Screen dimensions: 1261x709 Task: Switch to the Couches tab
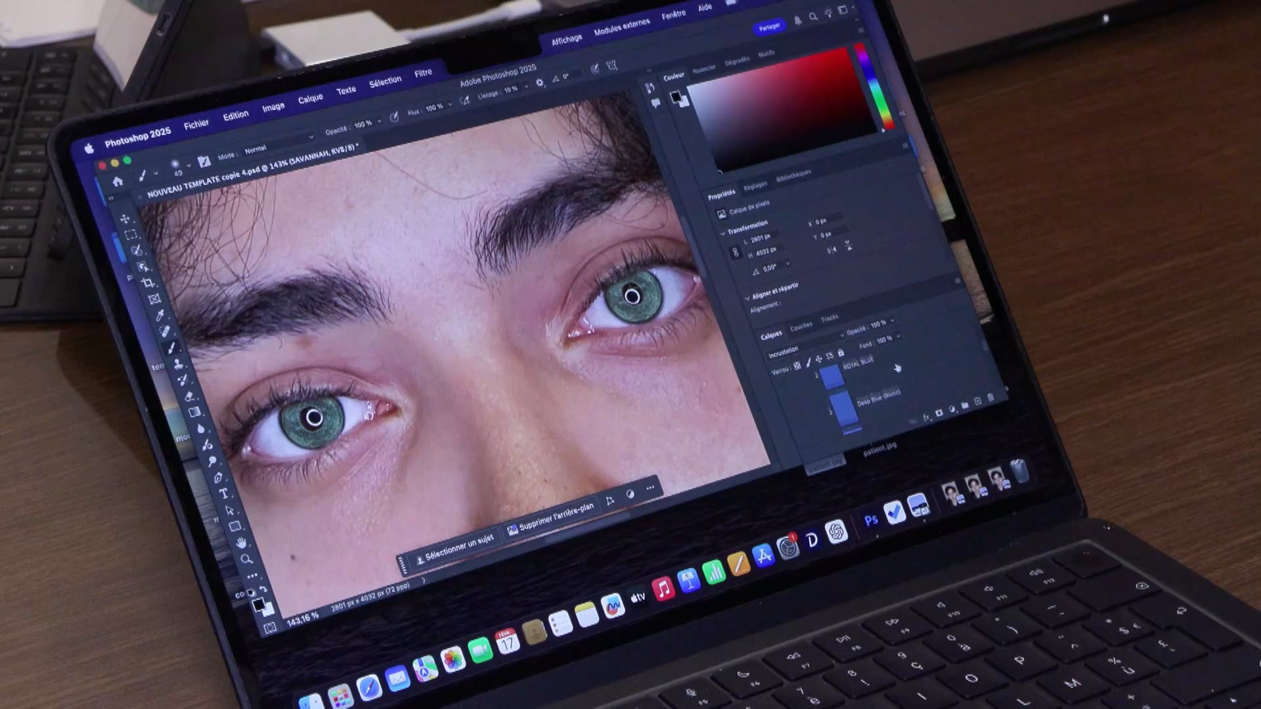coord(801,326)
